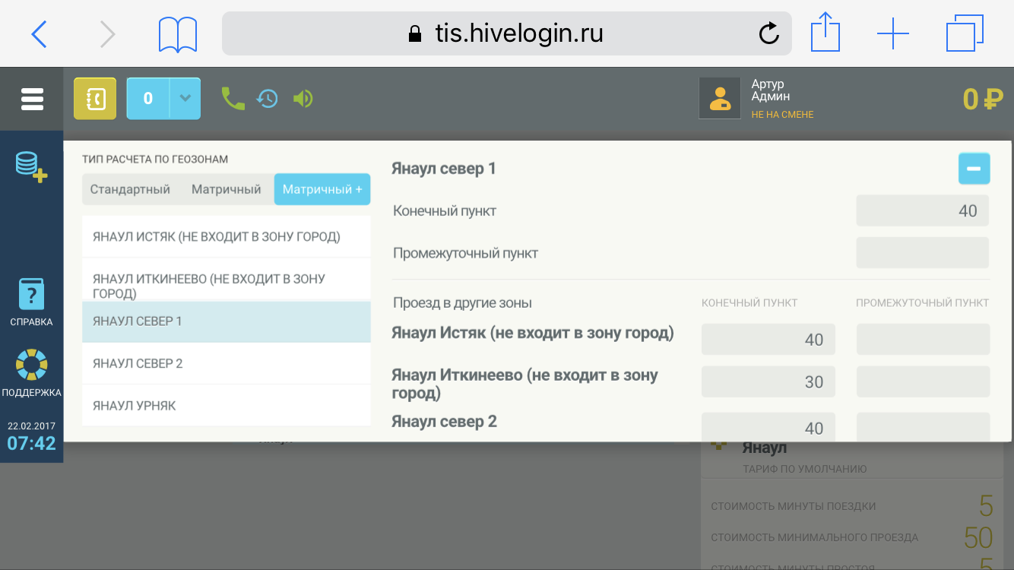Image resolution: width=1014 pixels, height=570 pixels.
Task: Select Матричный calculation type
Action: [226, 189]
